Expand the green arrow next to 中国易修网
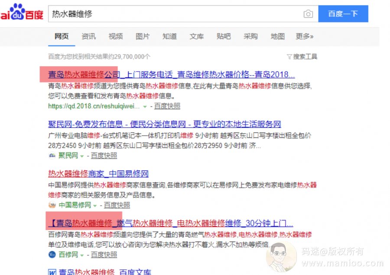The height and width of the screenshot is (275, 390). pos(94,206)
